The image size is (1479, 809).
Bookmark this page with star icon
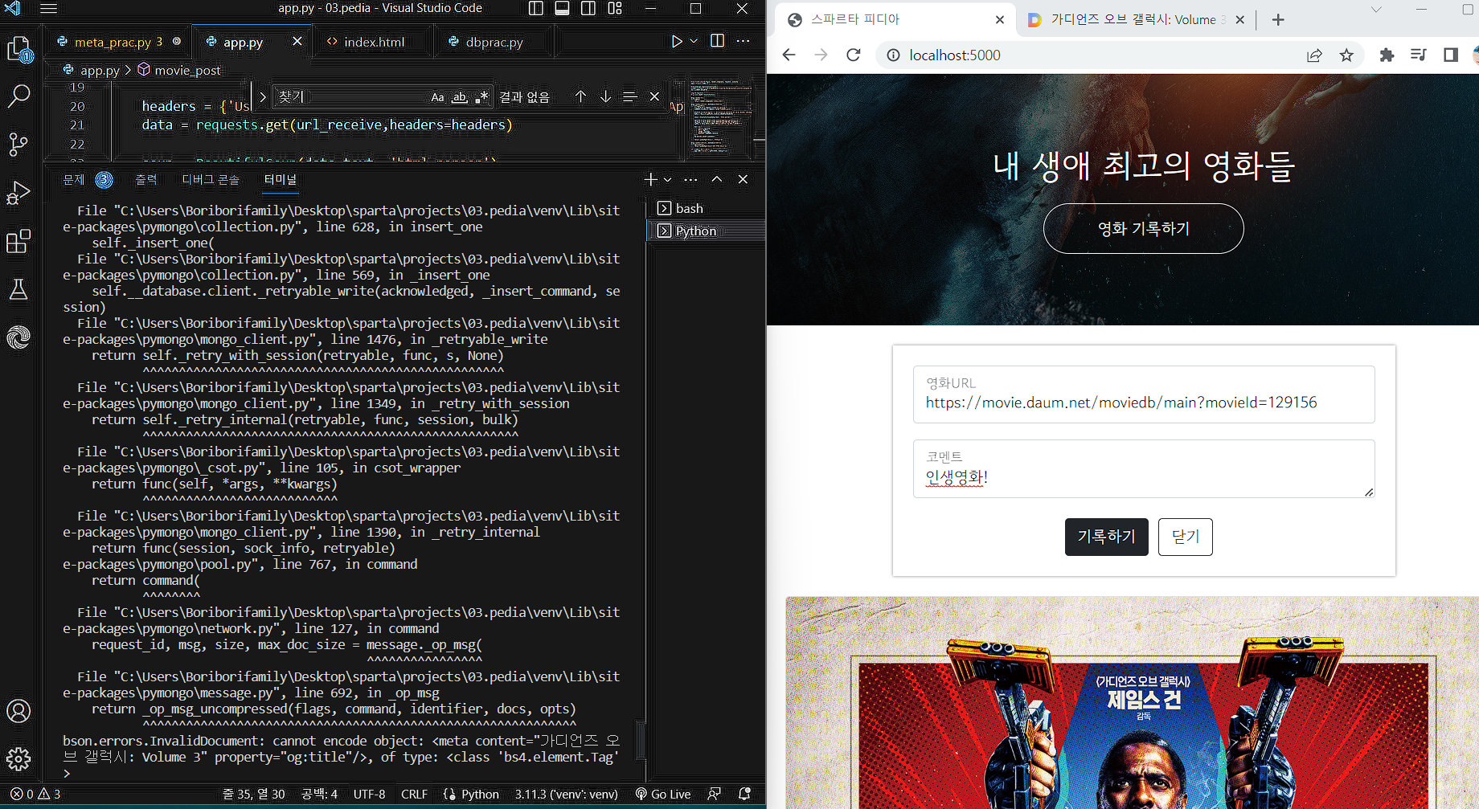(x=1346, y=55)
